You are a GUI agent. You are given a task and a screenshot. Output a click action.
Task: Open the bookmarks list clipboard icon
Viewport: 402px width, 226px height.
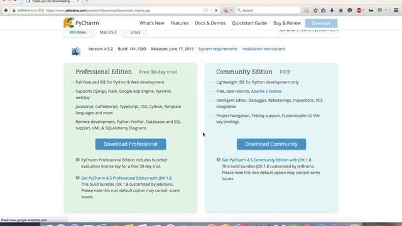click(x=323, y=11)
